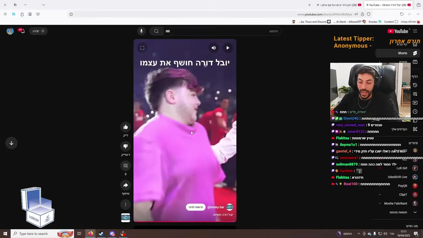Open Lofi Girl subscription

398,168
